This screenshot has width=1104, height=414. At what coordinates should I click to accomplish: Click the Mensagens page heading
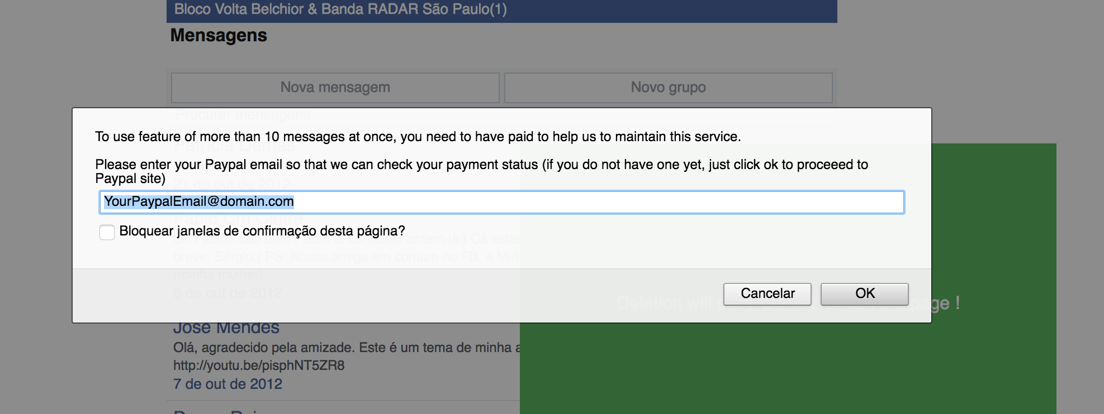[219, 36]
